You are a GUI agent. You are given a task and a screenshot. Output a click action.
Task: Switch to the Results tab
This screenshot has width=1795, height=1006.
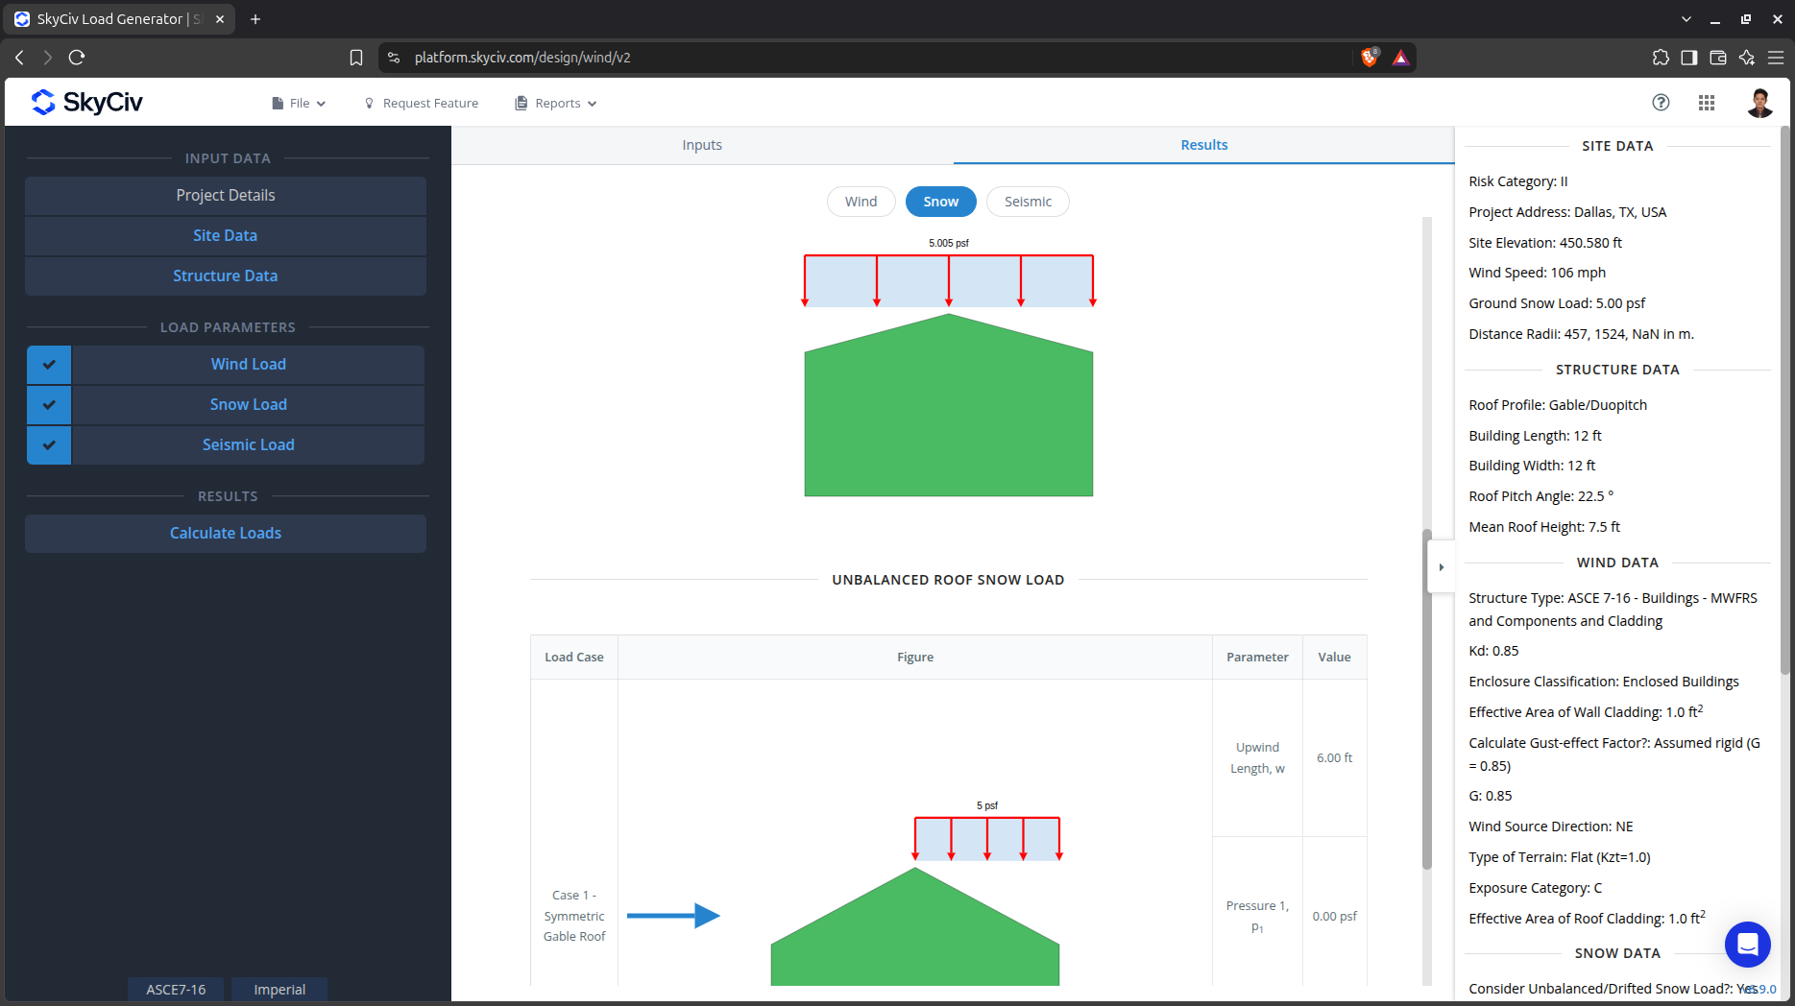[1203, 145]
